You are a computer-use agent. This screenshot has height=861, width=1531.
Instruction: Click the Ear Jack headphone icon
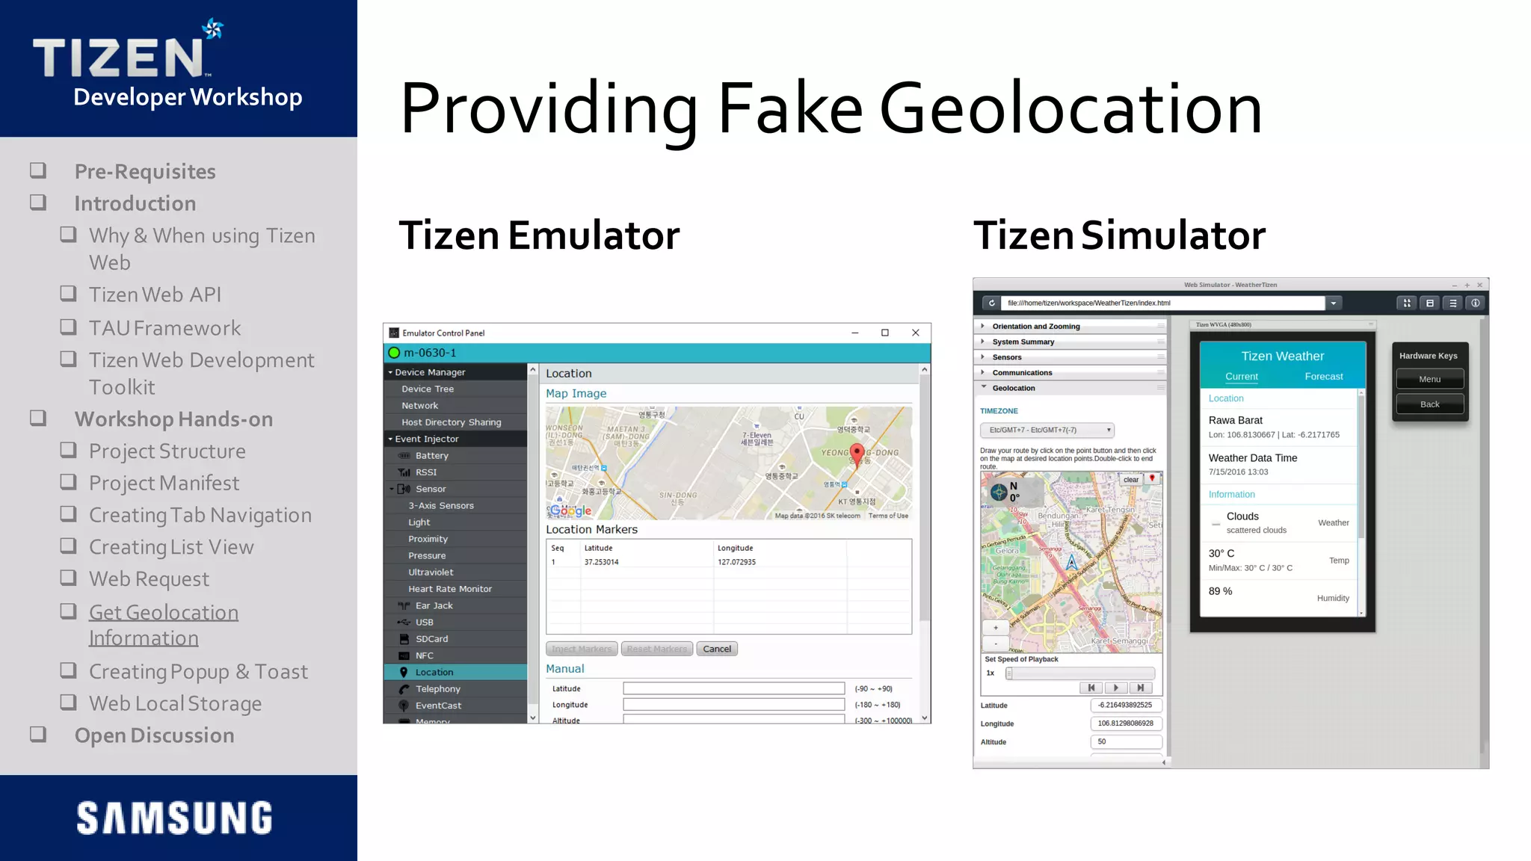pos(404,606)
